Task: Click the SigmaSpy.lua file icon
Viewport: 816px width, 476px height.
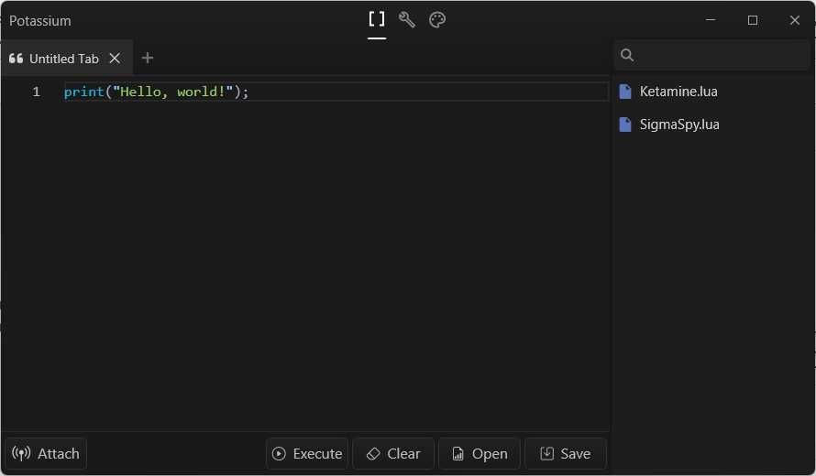Action: click(625, 124)
